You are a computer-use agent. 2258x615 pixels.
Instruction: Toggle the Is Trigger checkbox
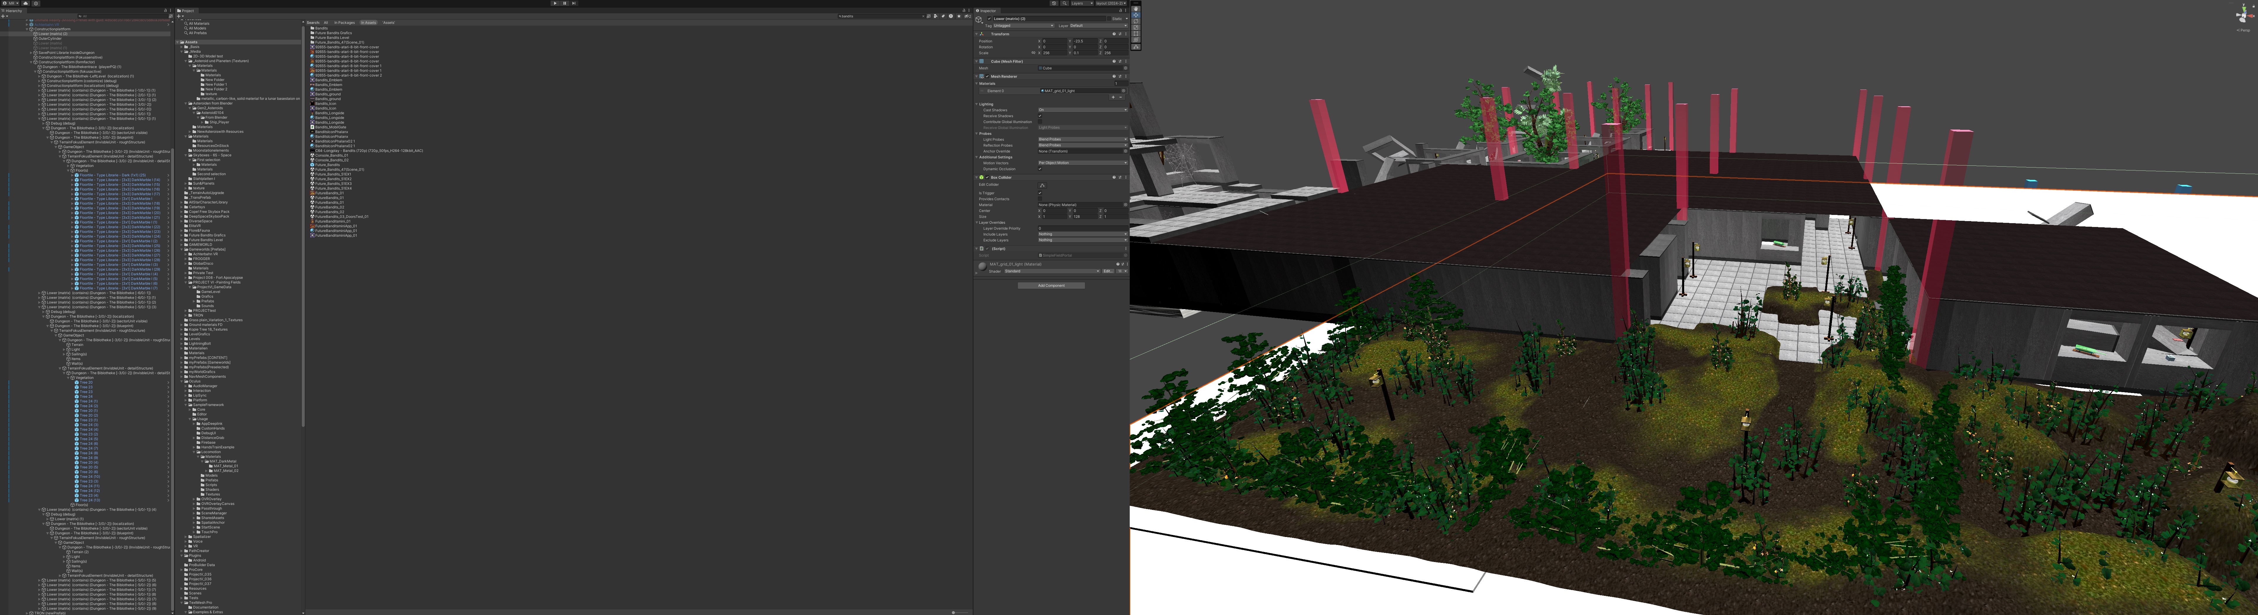point(1041,193)
